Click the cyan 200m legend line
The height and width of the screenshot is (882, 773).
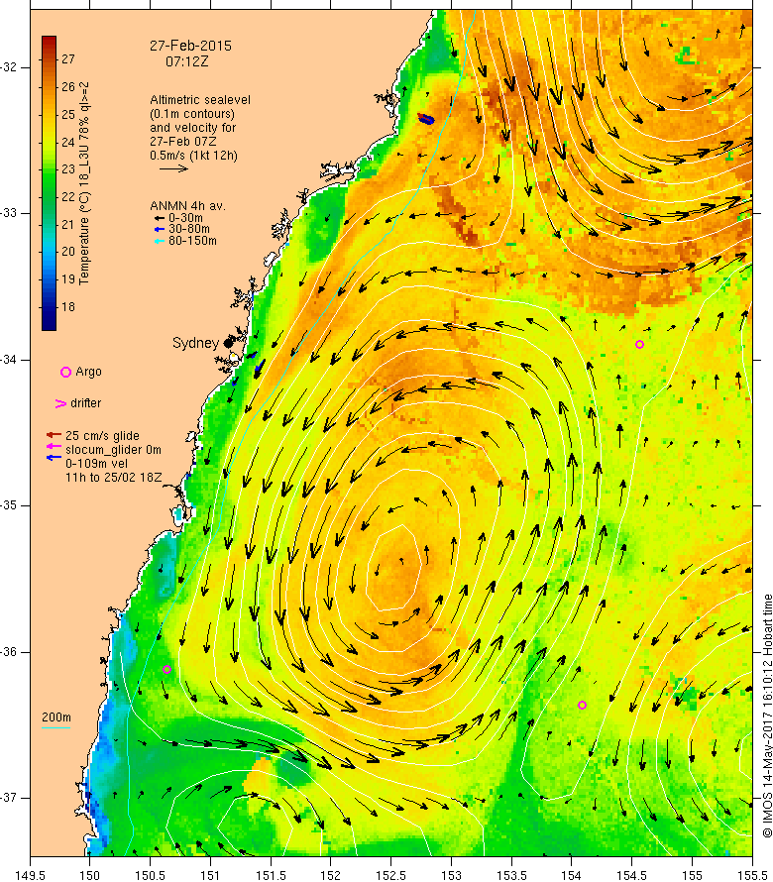point(56,727)
